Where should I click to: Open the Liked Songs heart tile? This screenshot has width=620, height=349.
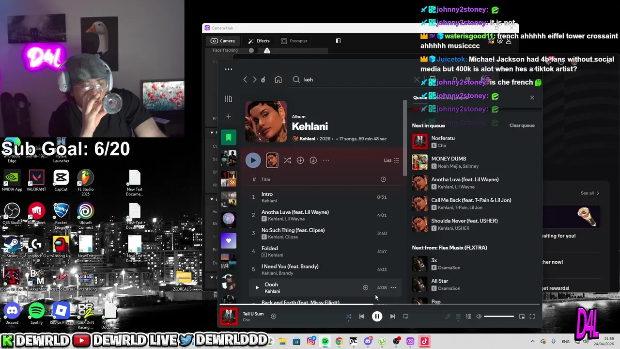(229, 240)
